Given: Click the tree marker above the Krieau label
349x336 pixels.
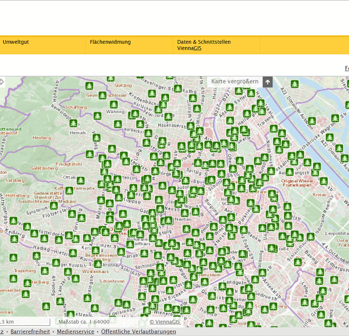Looking at the screenshot, I should point(324,181).
